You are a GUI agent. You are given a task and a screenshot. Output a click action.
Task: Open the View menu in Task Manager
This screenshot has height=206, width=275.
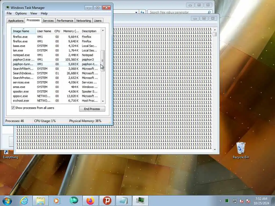34,13
